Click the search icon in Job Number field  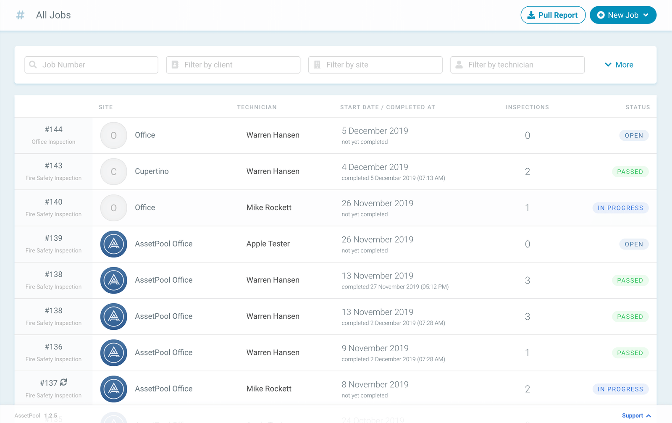coord(33,65)
